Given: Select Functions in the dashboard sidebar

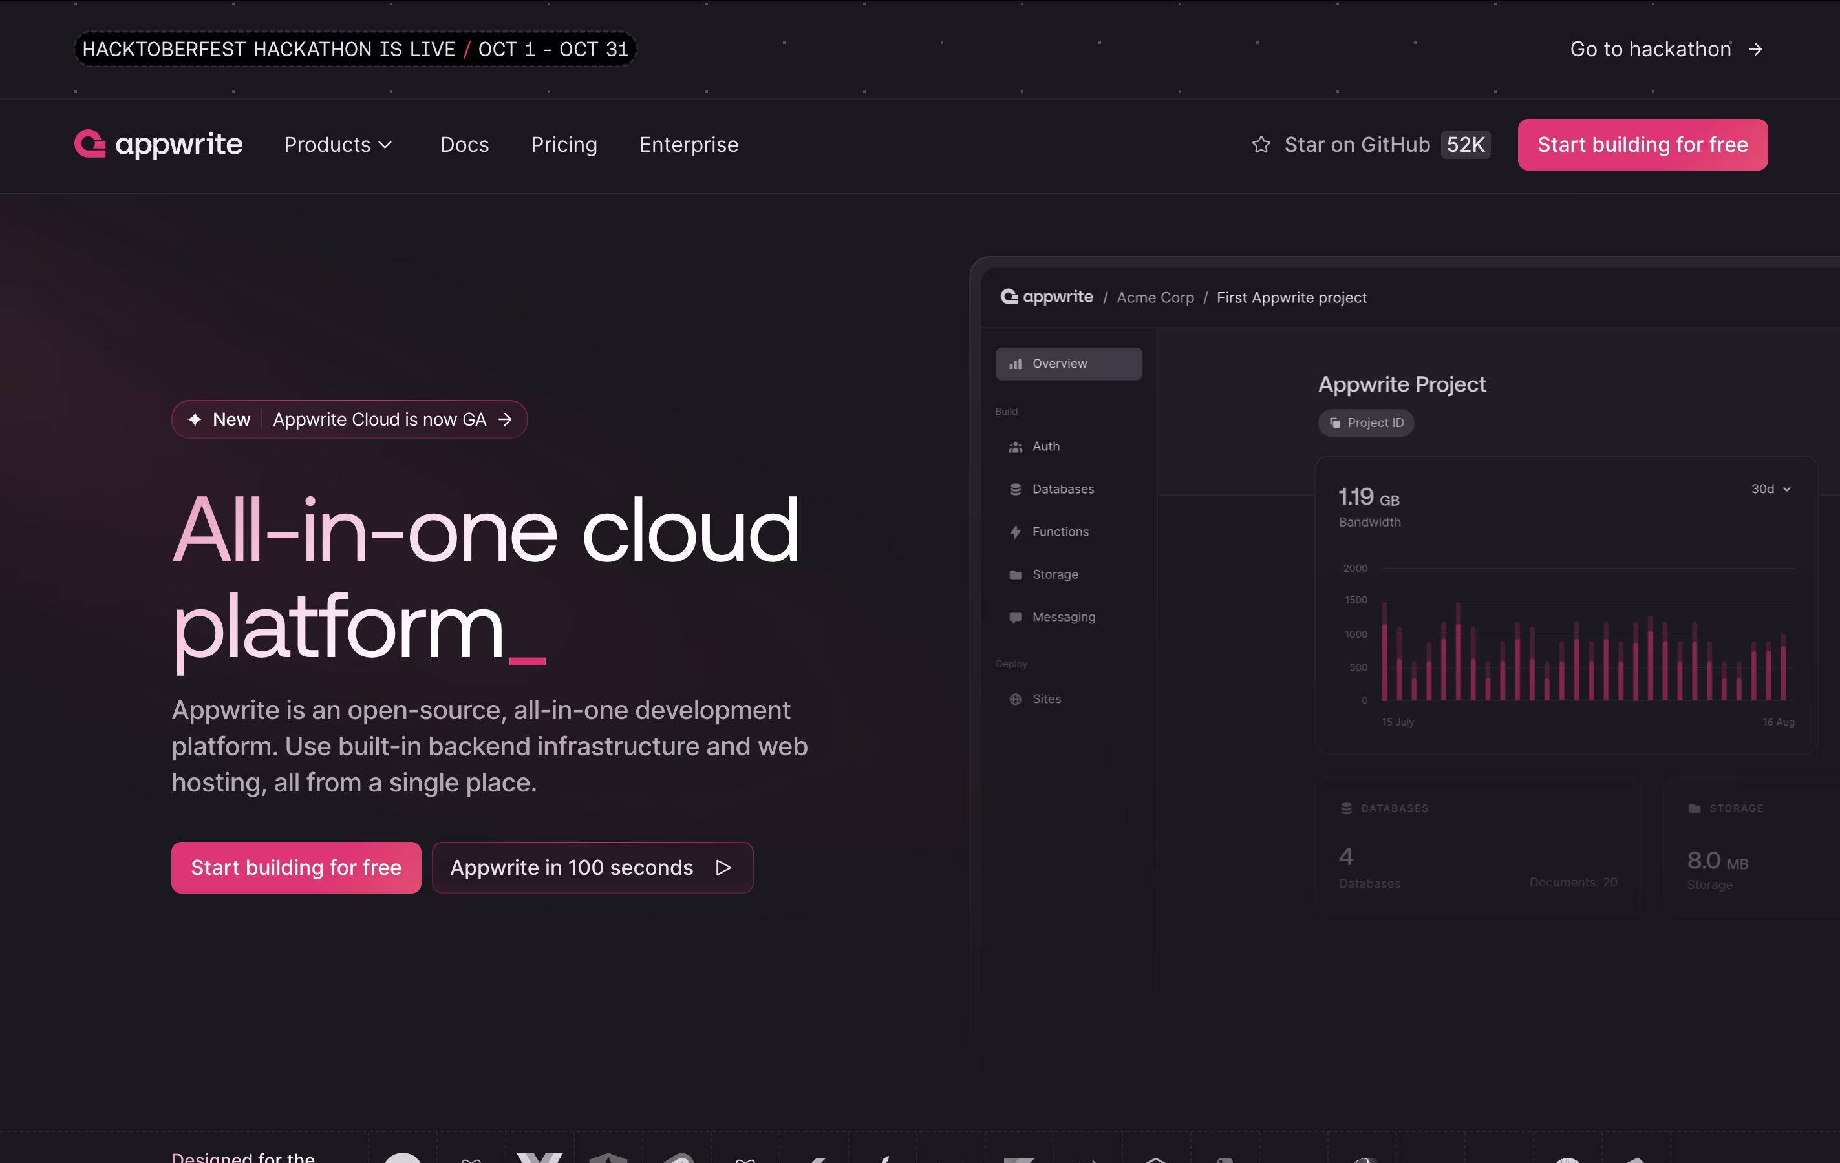Looking at the screenshot, I should 1068,532.
